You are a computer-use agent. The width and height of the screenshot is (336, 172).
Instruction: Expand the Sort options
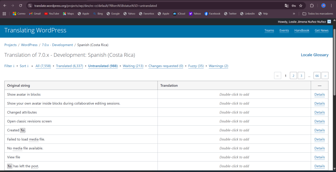24,66
